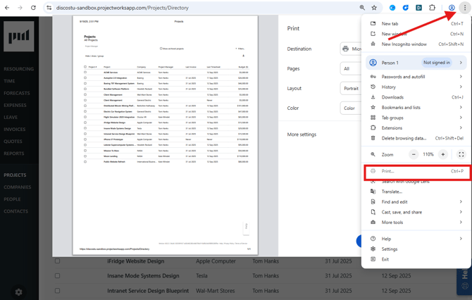Viewport: 472px width, 300px height.
Task: Zoom in with the plus button
Action: 443,154
